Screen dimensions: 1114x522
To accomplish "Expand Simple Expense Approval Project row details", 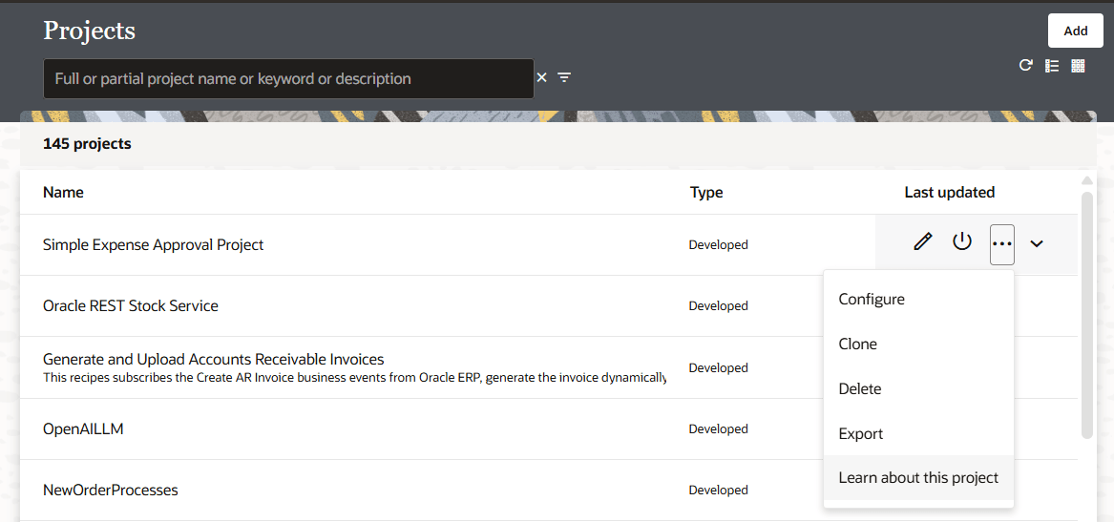I will 1037,243.
